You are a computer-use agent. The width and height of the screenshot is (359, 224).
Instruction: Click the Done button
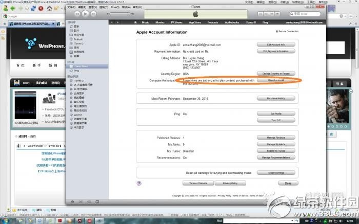[288, 183]
